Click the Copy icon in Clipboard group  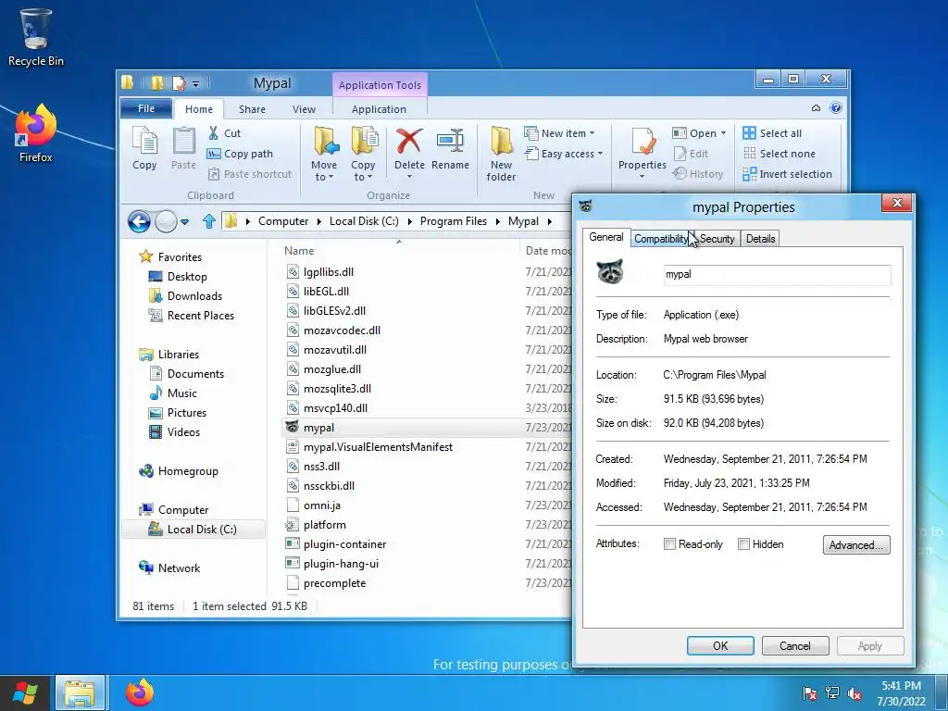144,148
